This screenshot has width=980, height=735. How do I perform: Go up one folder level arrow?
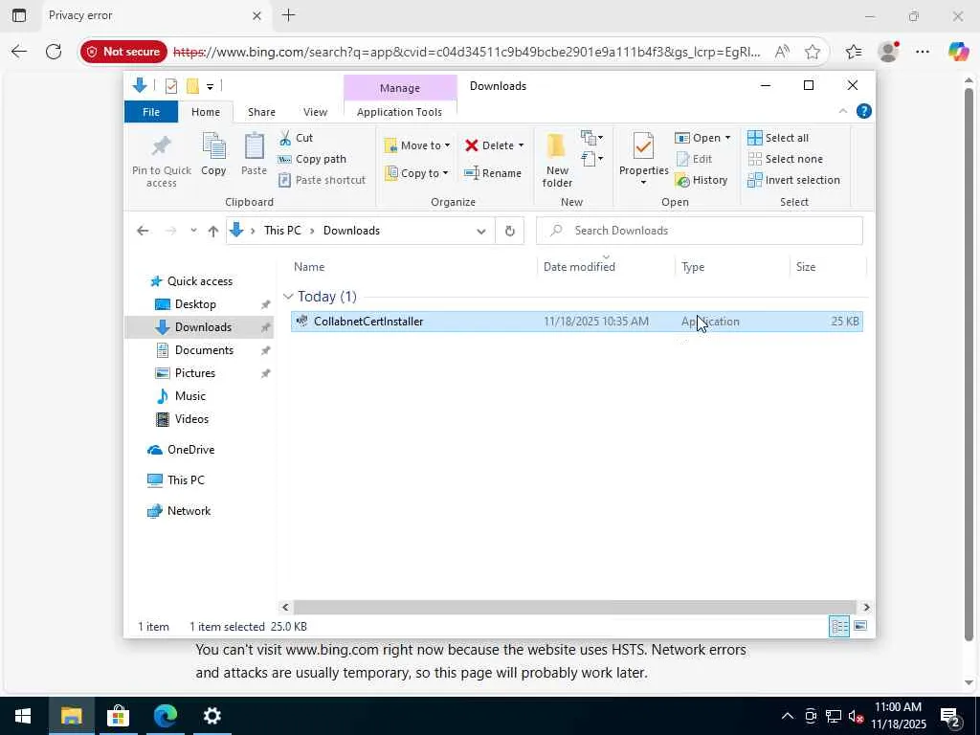point(213,231)
